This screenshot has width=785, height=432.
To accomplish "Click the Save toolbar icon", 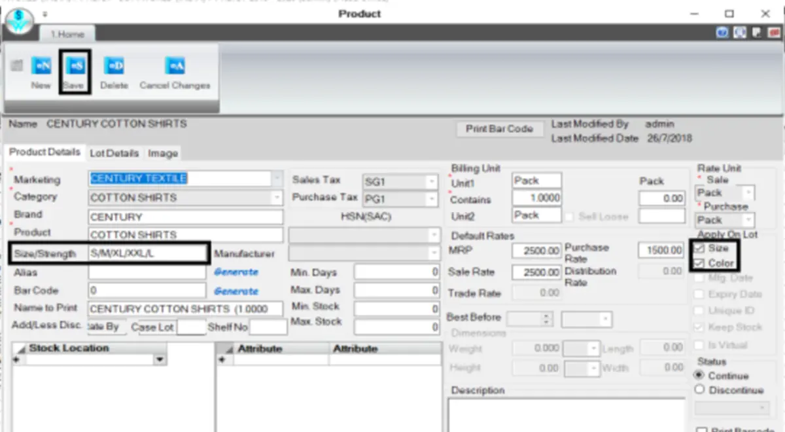I will (x=75, y=66).
